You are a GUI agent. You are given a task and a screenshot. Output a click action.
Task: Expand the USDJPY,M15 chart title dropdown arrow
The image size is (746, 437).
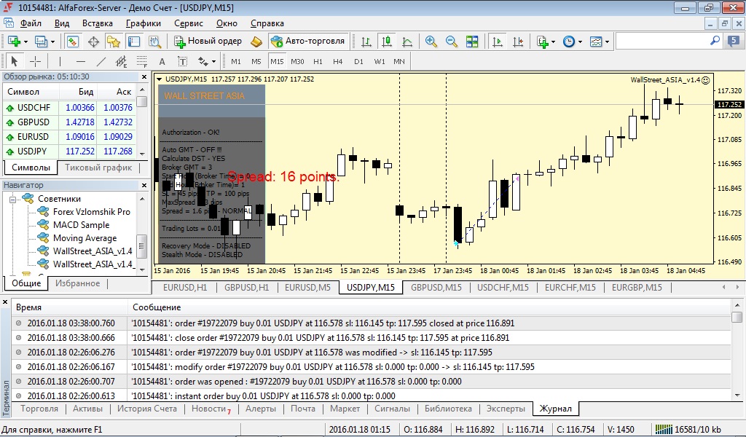tap(159, 79)
